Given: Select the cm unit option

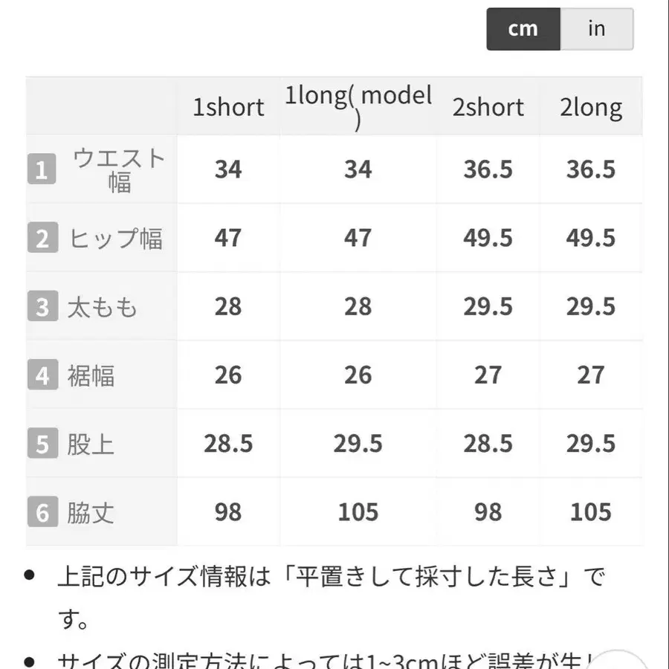Looking at the screenshot, I should coord(523,28).
